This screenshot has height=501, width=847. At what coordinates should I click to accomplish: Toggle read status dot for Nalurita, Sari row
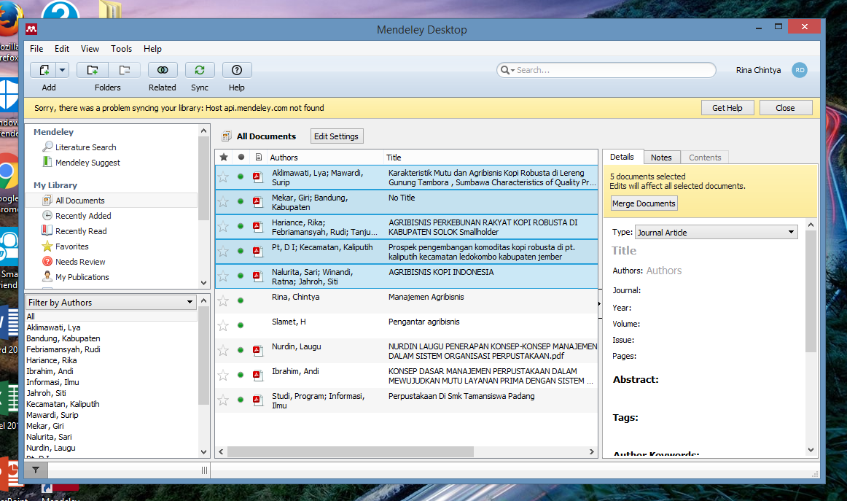[x=241, y=276]
